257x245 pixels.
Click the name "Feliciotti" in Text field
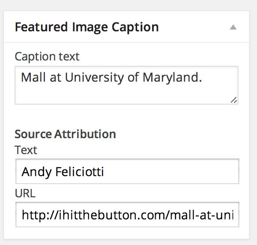(x=80, y=172)
